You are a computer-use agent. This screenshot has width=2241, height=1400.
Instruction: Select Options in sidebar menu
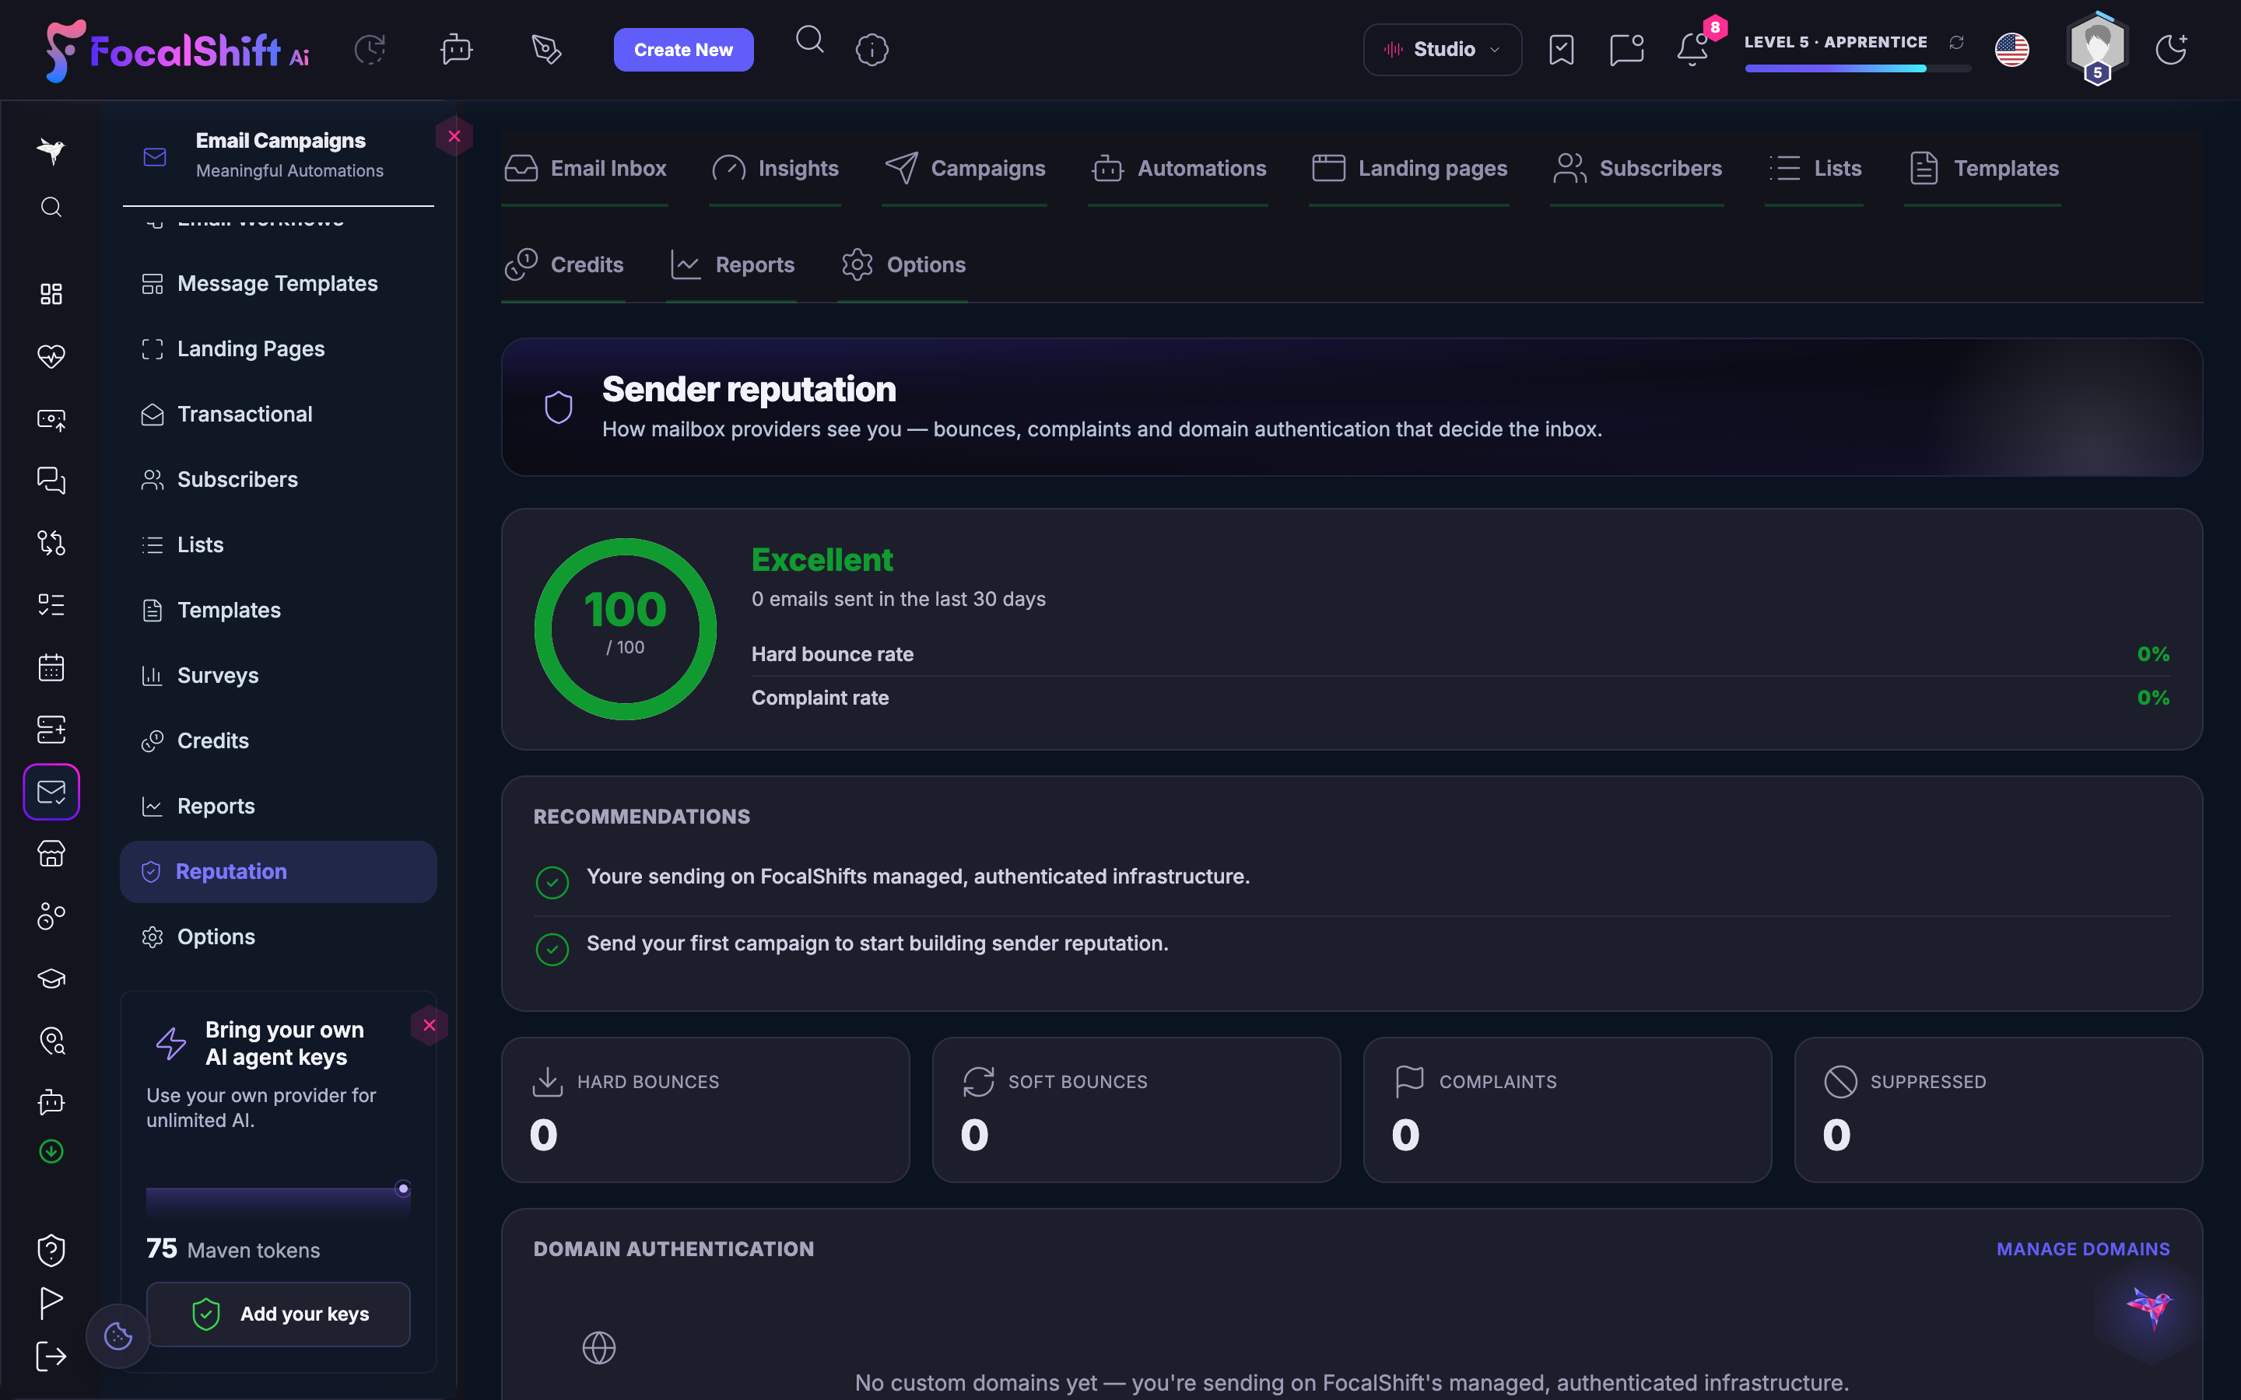(x=278, y=937)
